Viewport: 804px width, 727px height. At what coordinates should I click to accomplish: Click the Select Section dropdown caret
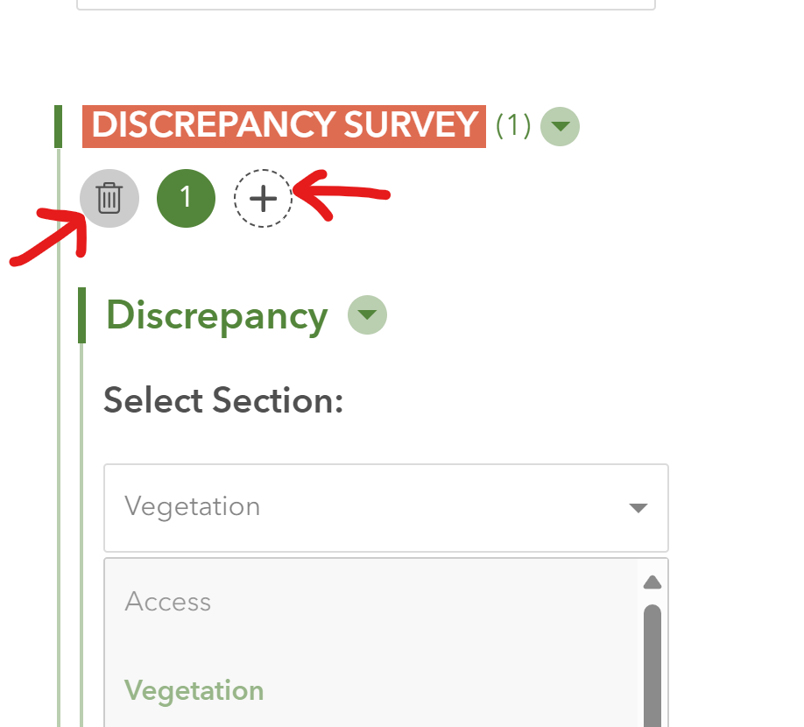(638, 508)
